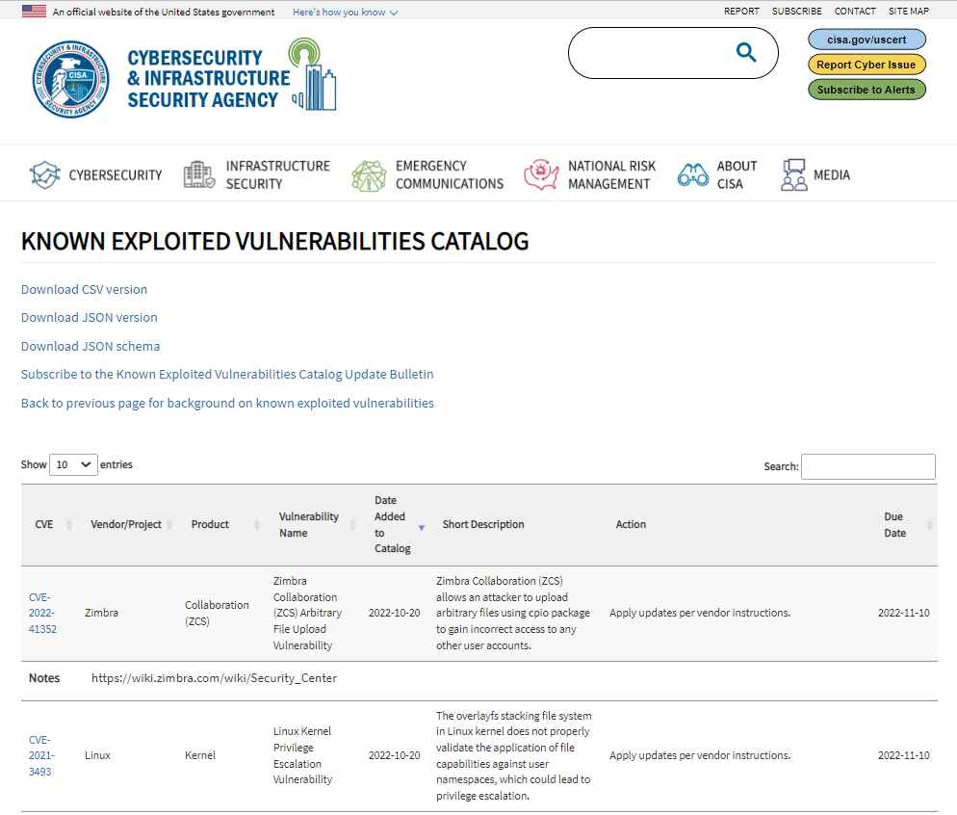
Task: Open the Media menu
Action: click(831, 175)
